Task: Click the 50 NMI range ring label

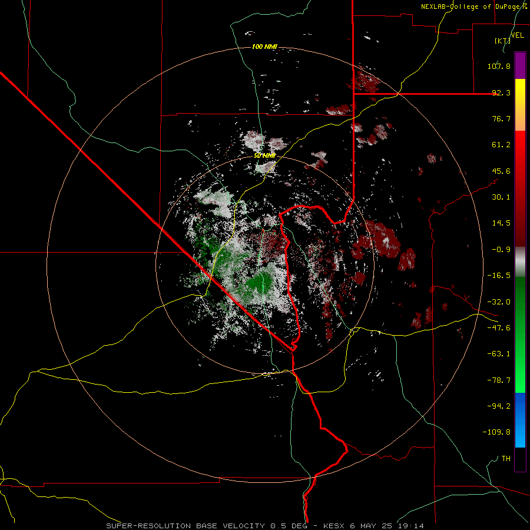Action: coord(264,155)
